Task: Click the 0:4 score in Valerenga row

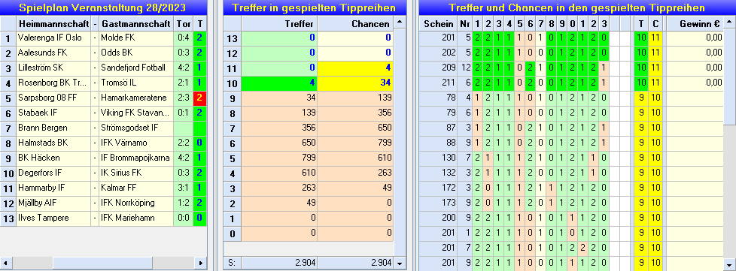Action: pyautogui.click(x=183, y=38)
